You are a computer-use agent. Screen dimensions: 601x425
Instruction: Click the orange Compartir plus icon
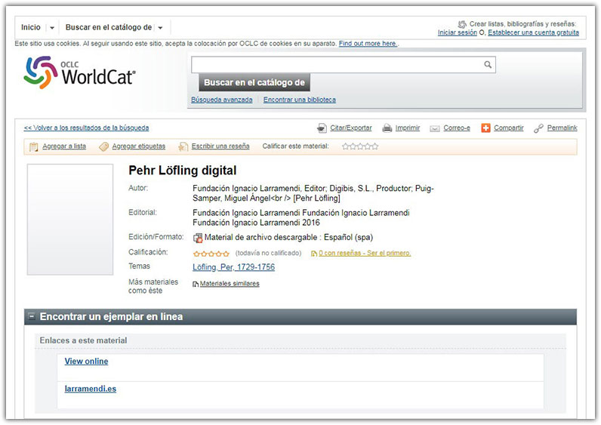(x=485, y=128)
